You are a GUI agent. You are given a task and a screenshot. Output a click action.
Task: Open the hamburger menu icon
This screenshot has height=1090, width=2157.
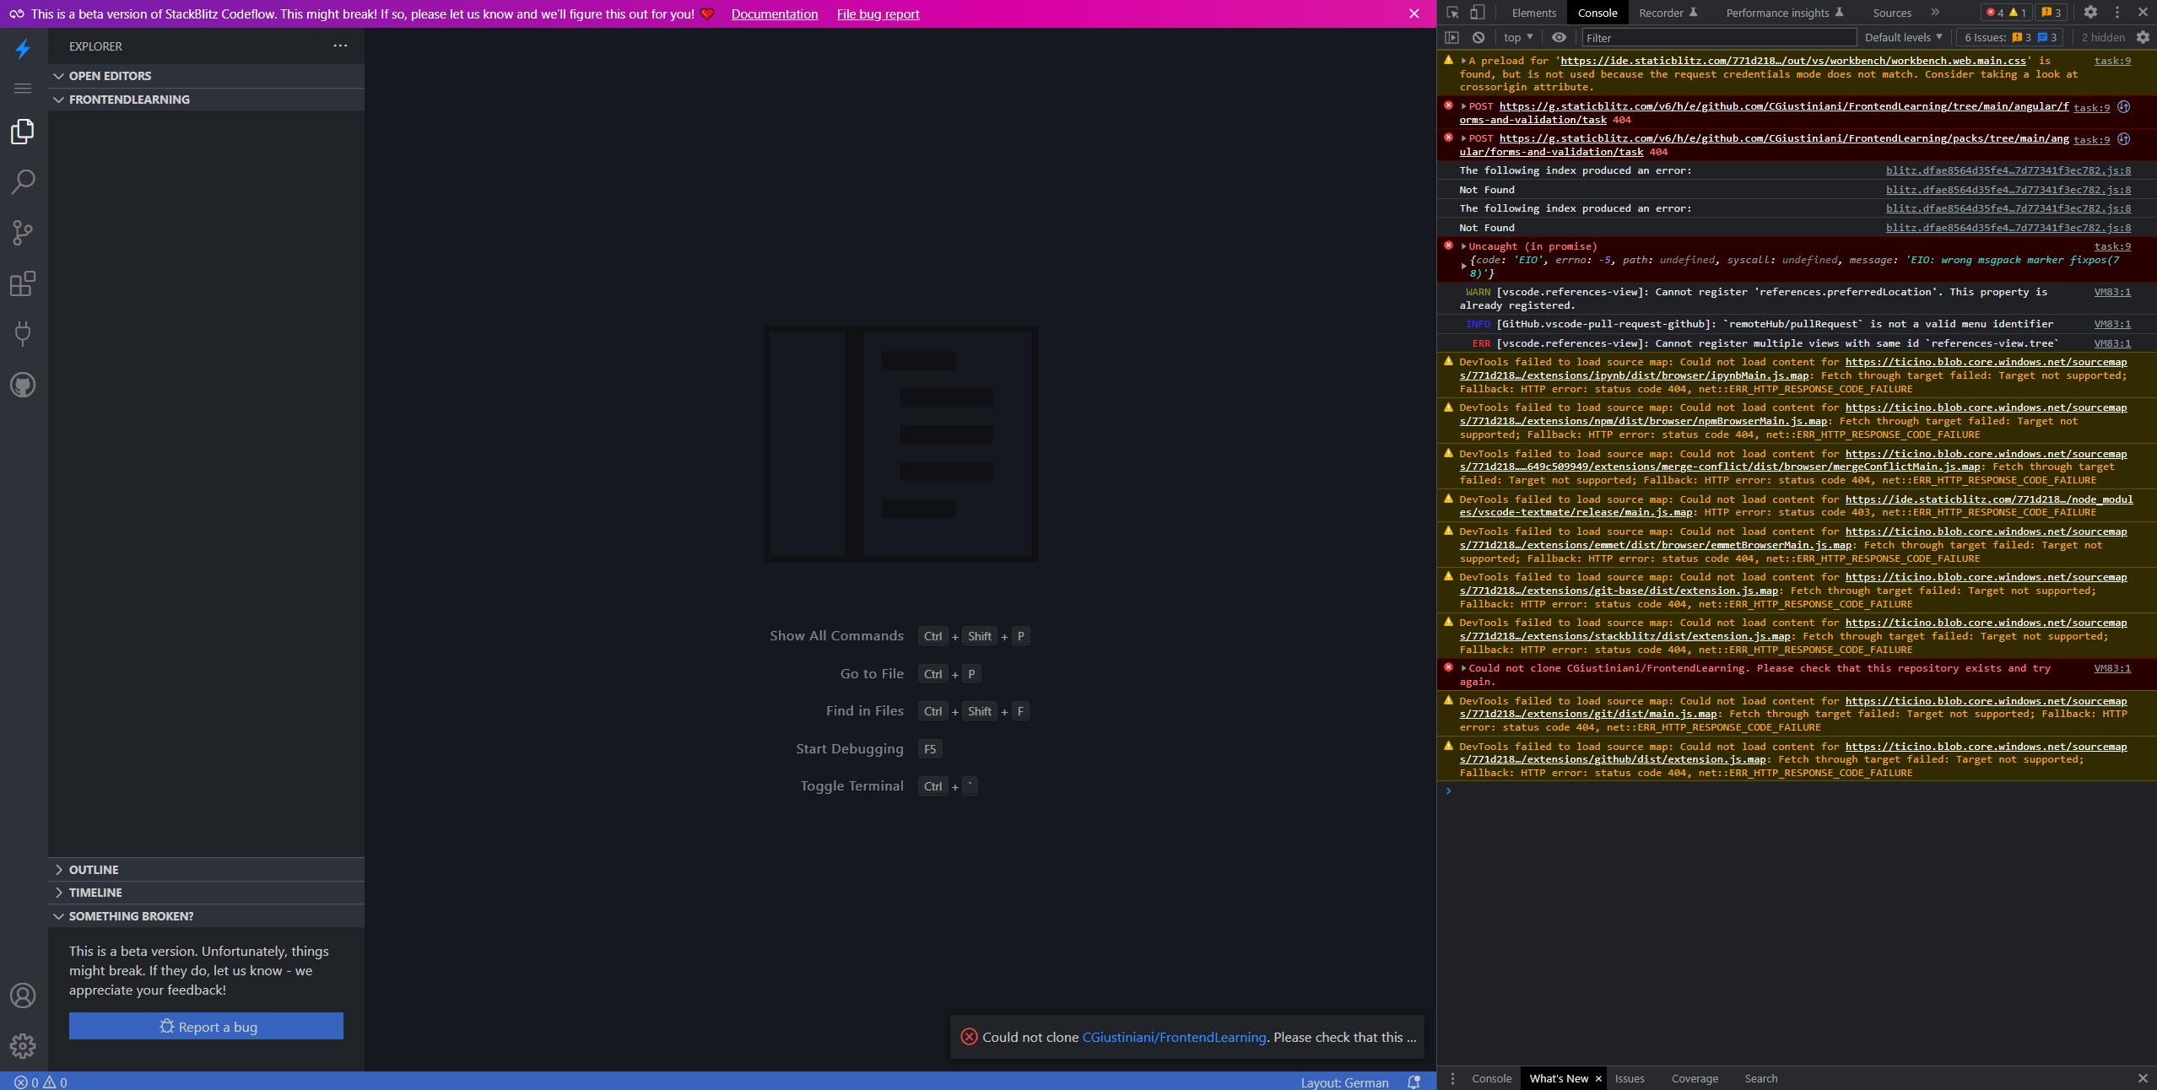point(23,89)
